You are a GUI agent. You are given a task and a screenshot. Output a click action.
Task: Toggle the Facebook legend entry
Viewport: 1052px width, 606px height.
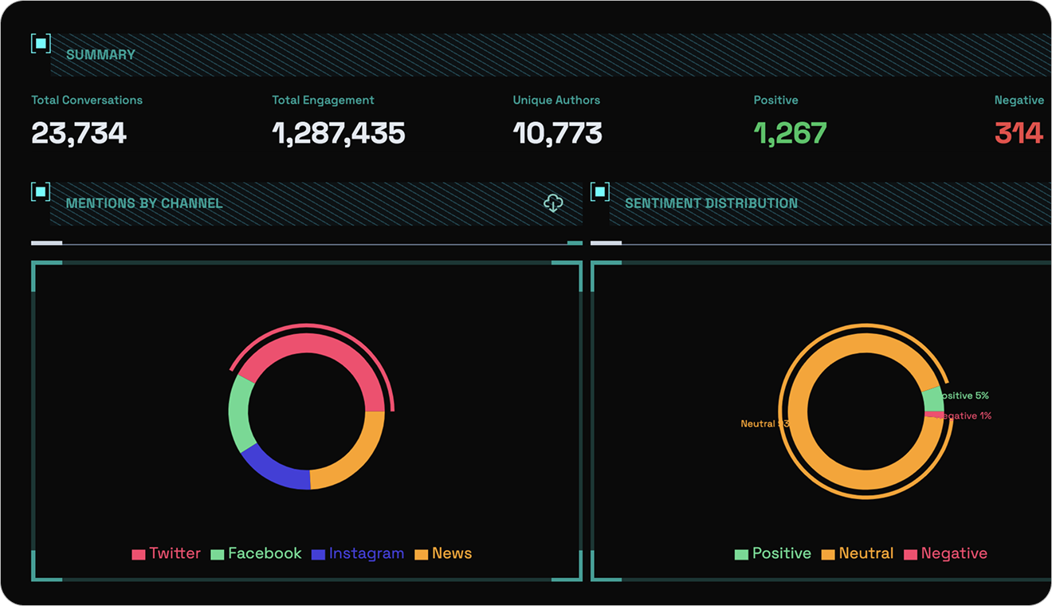click(x=256, y=553)
